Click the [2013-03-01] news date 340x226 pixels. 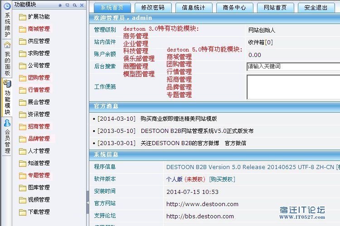117,143
